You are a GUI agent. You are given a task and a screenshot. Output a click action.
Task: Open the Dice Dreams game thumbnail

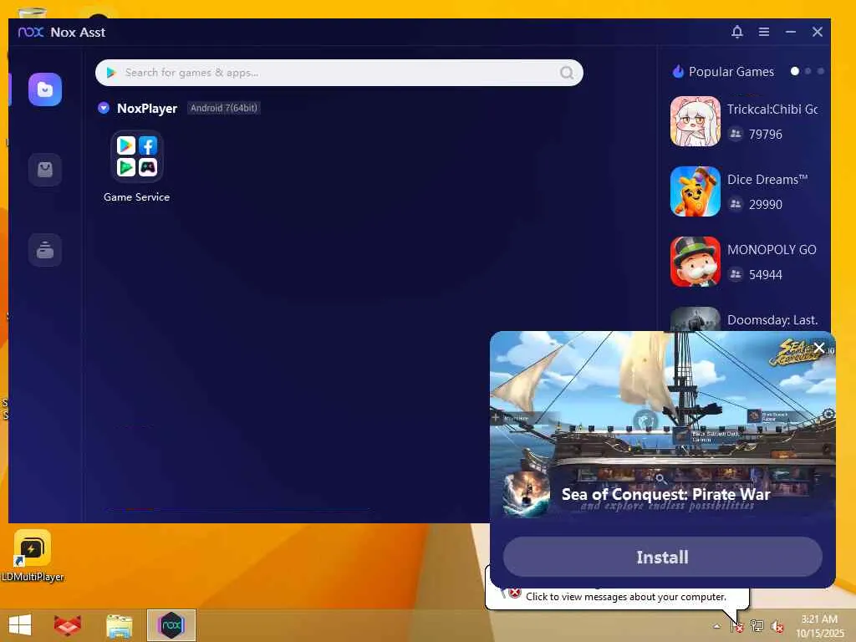pos(695,191)
